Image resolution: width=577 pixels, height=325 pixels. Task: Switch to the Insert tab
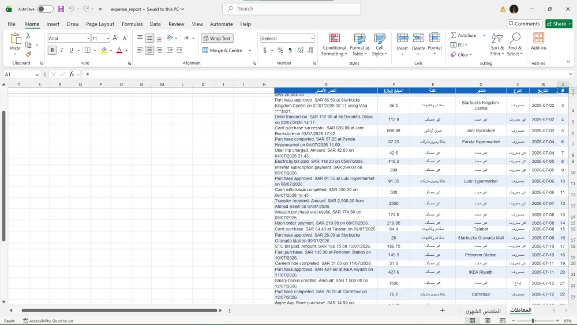53,24
